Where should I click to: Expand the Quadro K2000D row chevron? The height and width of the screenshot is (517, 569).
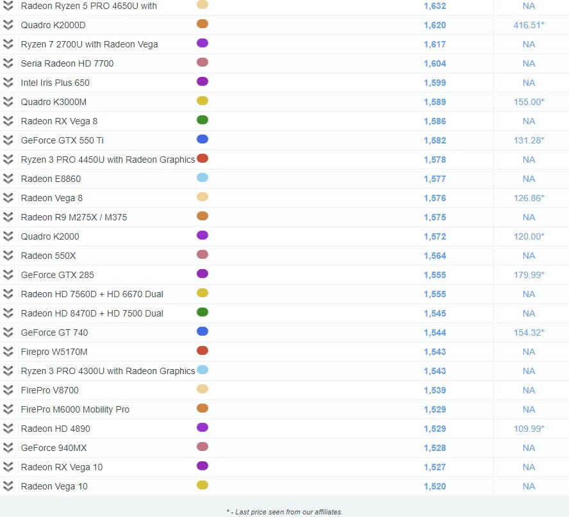click(8, 25)
